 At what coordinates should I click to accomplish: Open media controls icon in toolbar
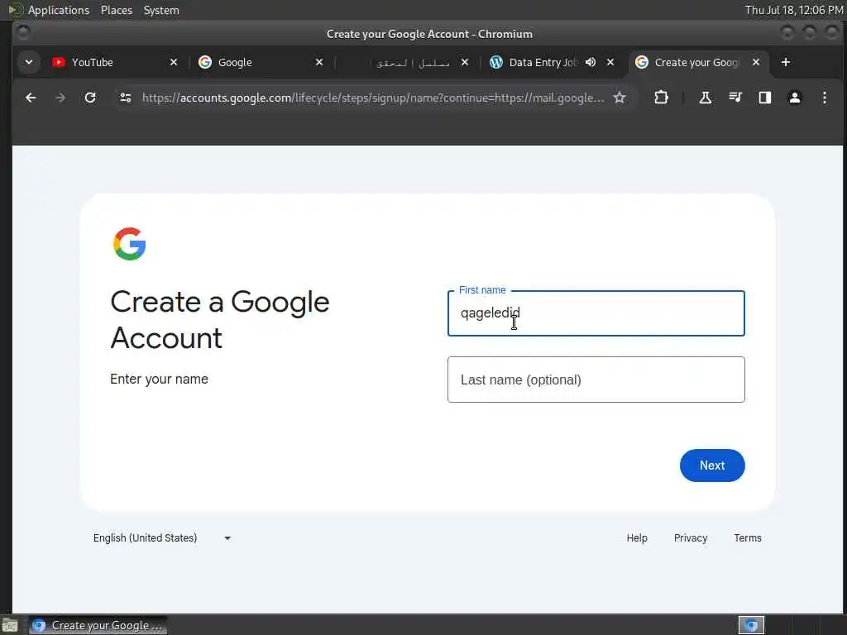pos(735,98)
